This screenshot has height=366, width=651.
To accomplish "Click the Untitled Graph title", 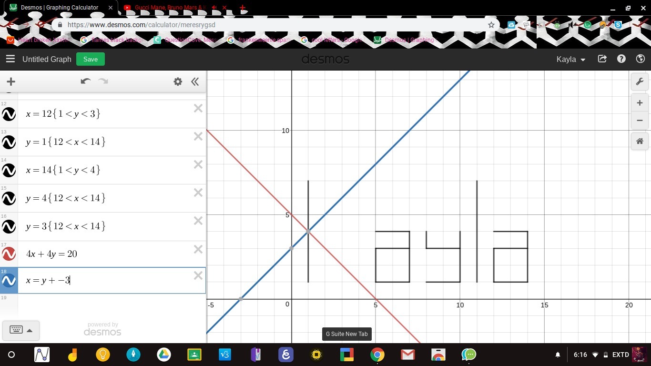I will tap(47, 59).
